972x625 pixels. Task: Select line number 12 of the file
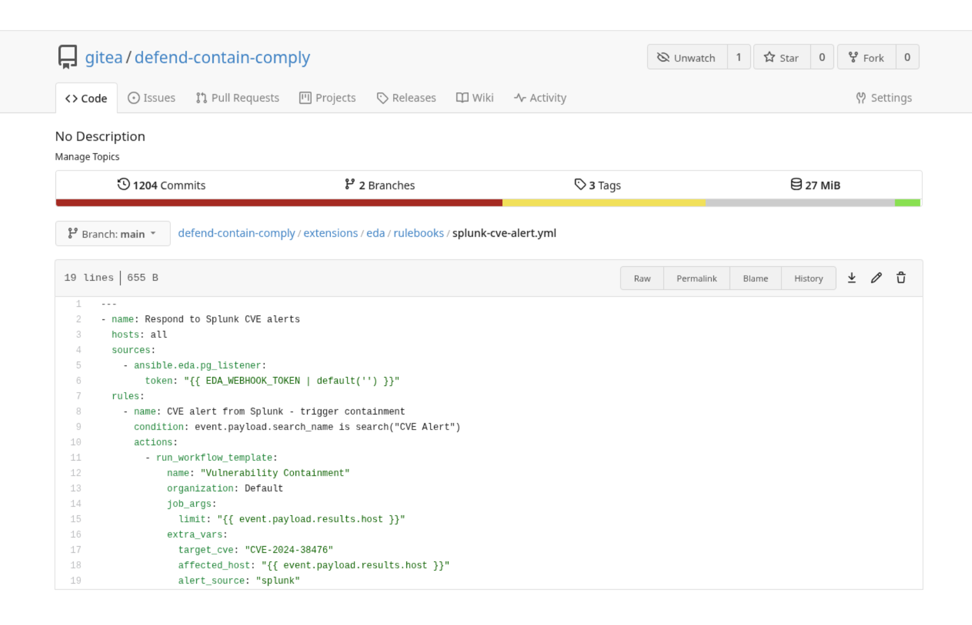tap(76, 473)
